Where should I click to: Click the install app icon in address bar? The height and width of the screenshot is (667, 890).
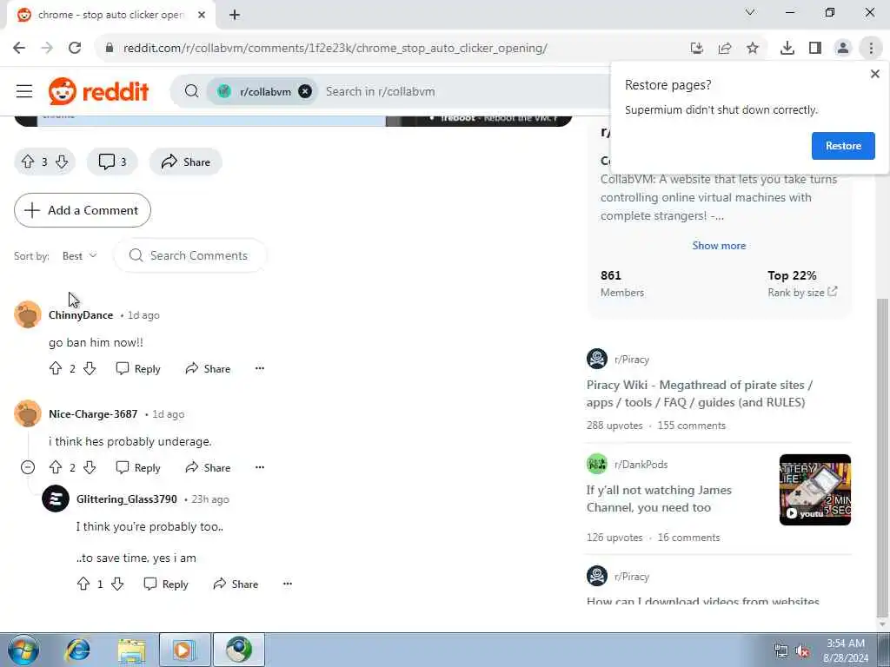(x=697, y=49)
